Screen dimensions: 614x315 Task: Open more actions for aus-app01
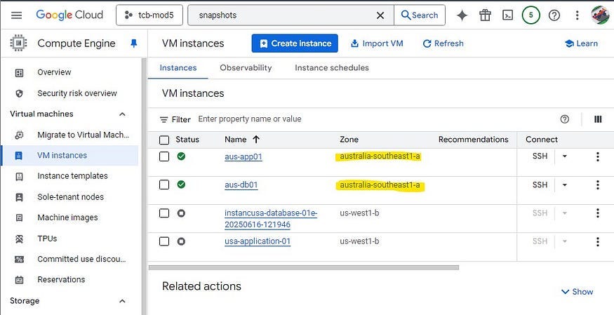598,156
